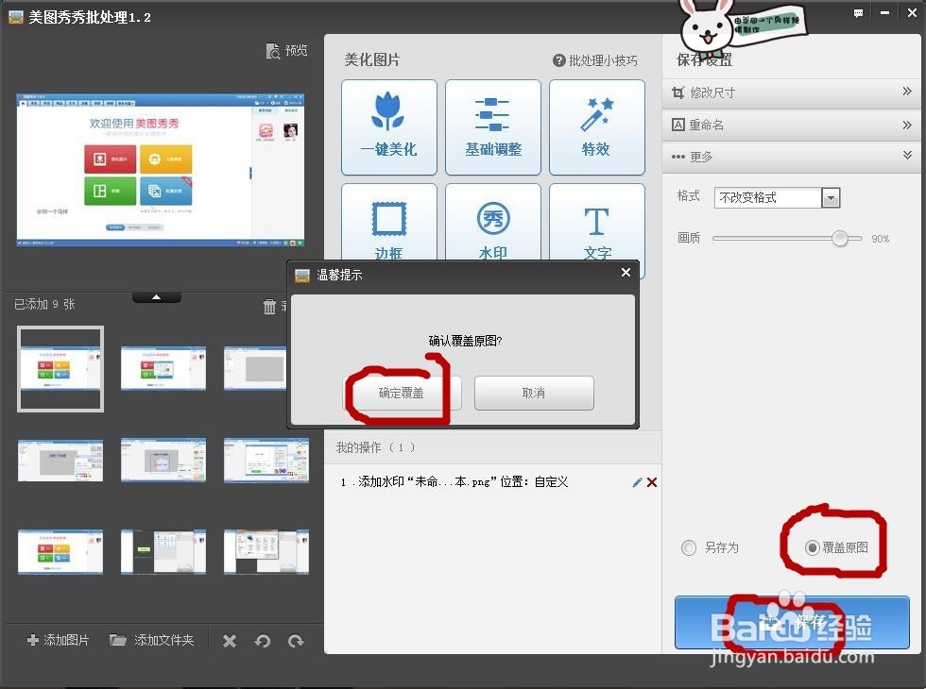The width and height of the screenshot is (926, 689).
Task: Rotate image clockwise icon
Action: [296, 641]
